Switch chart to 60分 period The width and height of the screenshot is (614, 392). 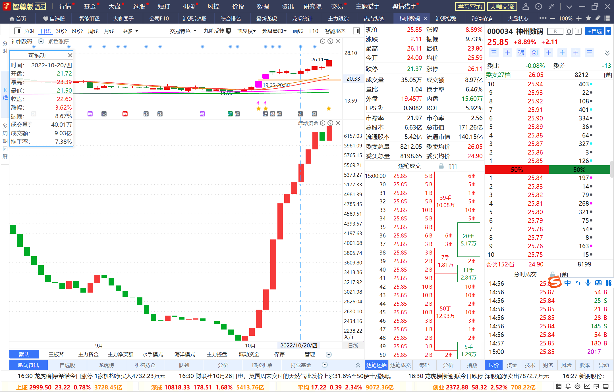pos(77,31)
